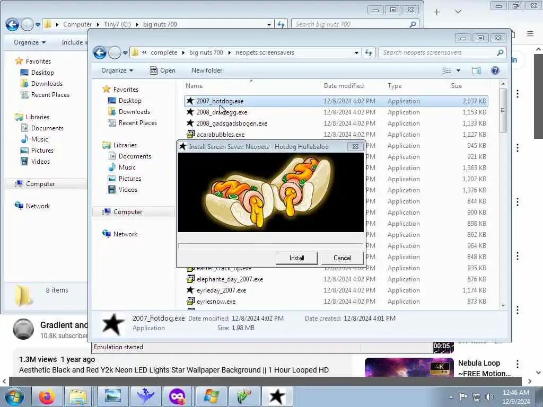Screen dimensions: 543x407
Task: Click Install in the screen saver dialog
Action: click(x=296, y=258)
